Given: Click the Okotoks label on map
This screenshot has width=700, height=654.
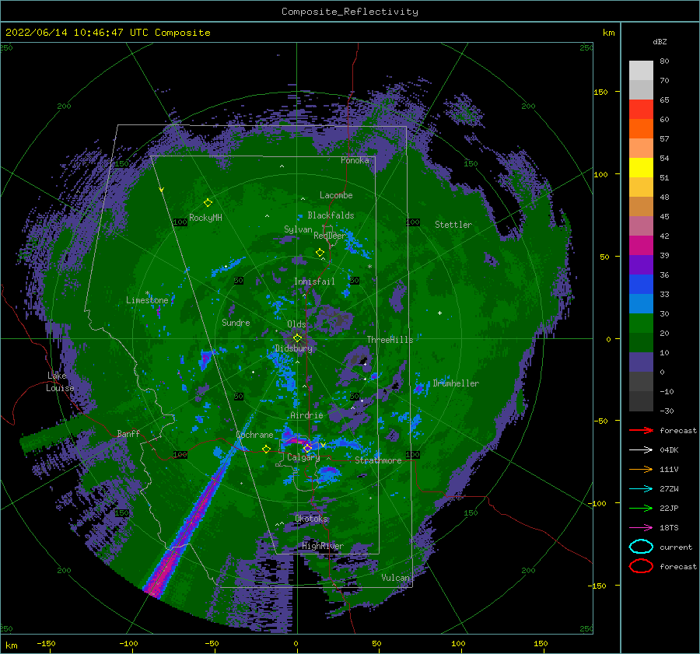Looking at the screenshot, I should [311, 519].
